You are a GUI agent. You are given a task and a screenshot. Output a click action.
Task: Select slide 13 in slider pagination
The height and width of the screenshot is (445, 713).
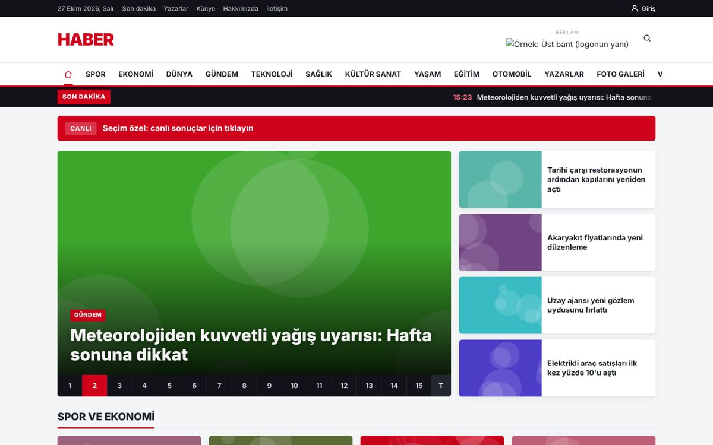pyautogui.click(x=369, y=386)
